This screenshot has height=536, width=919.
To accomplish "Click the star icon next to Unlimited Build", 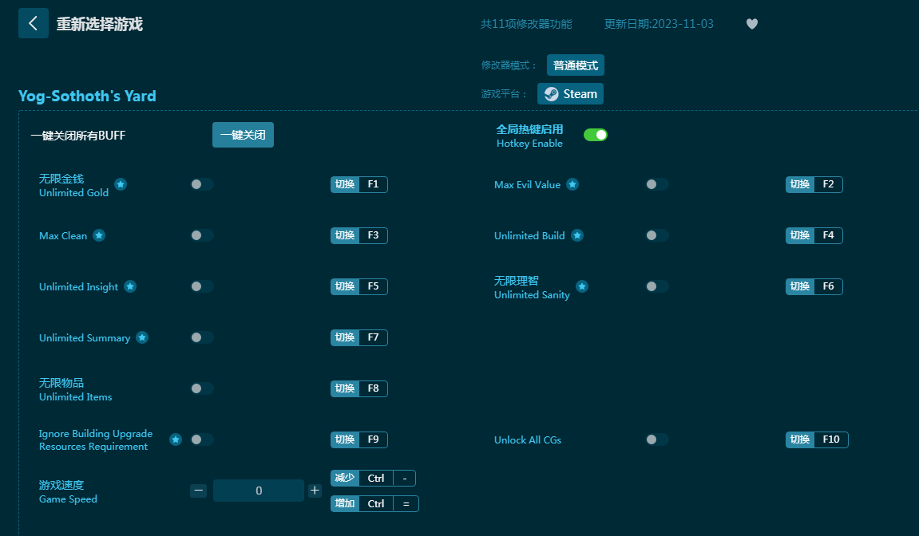I will [x=577, y=235].
